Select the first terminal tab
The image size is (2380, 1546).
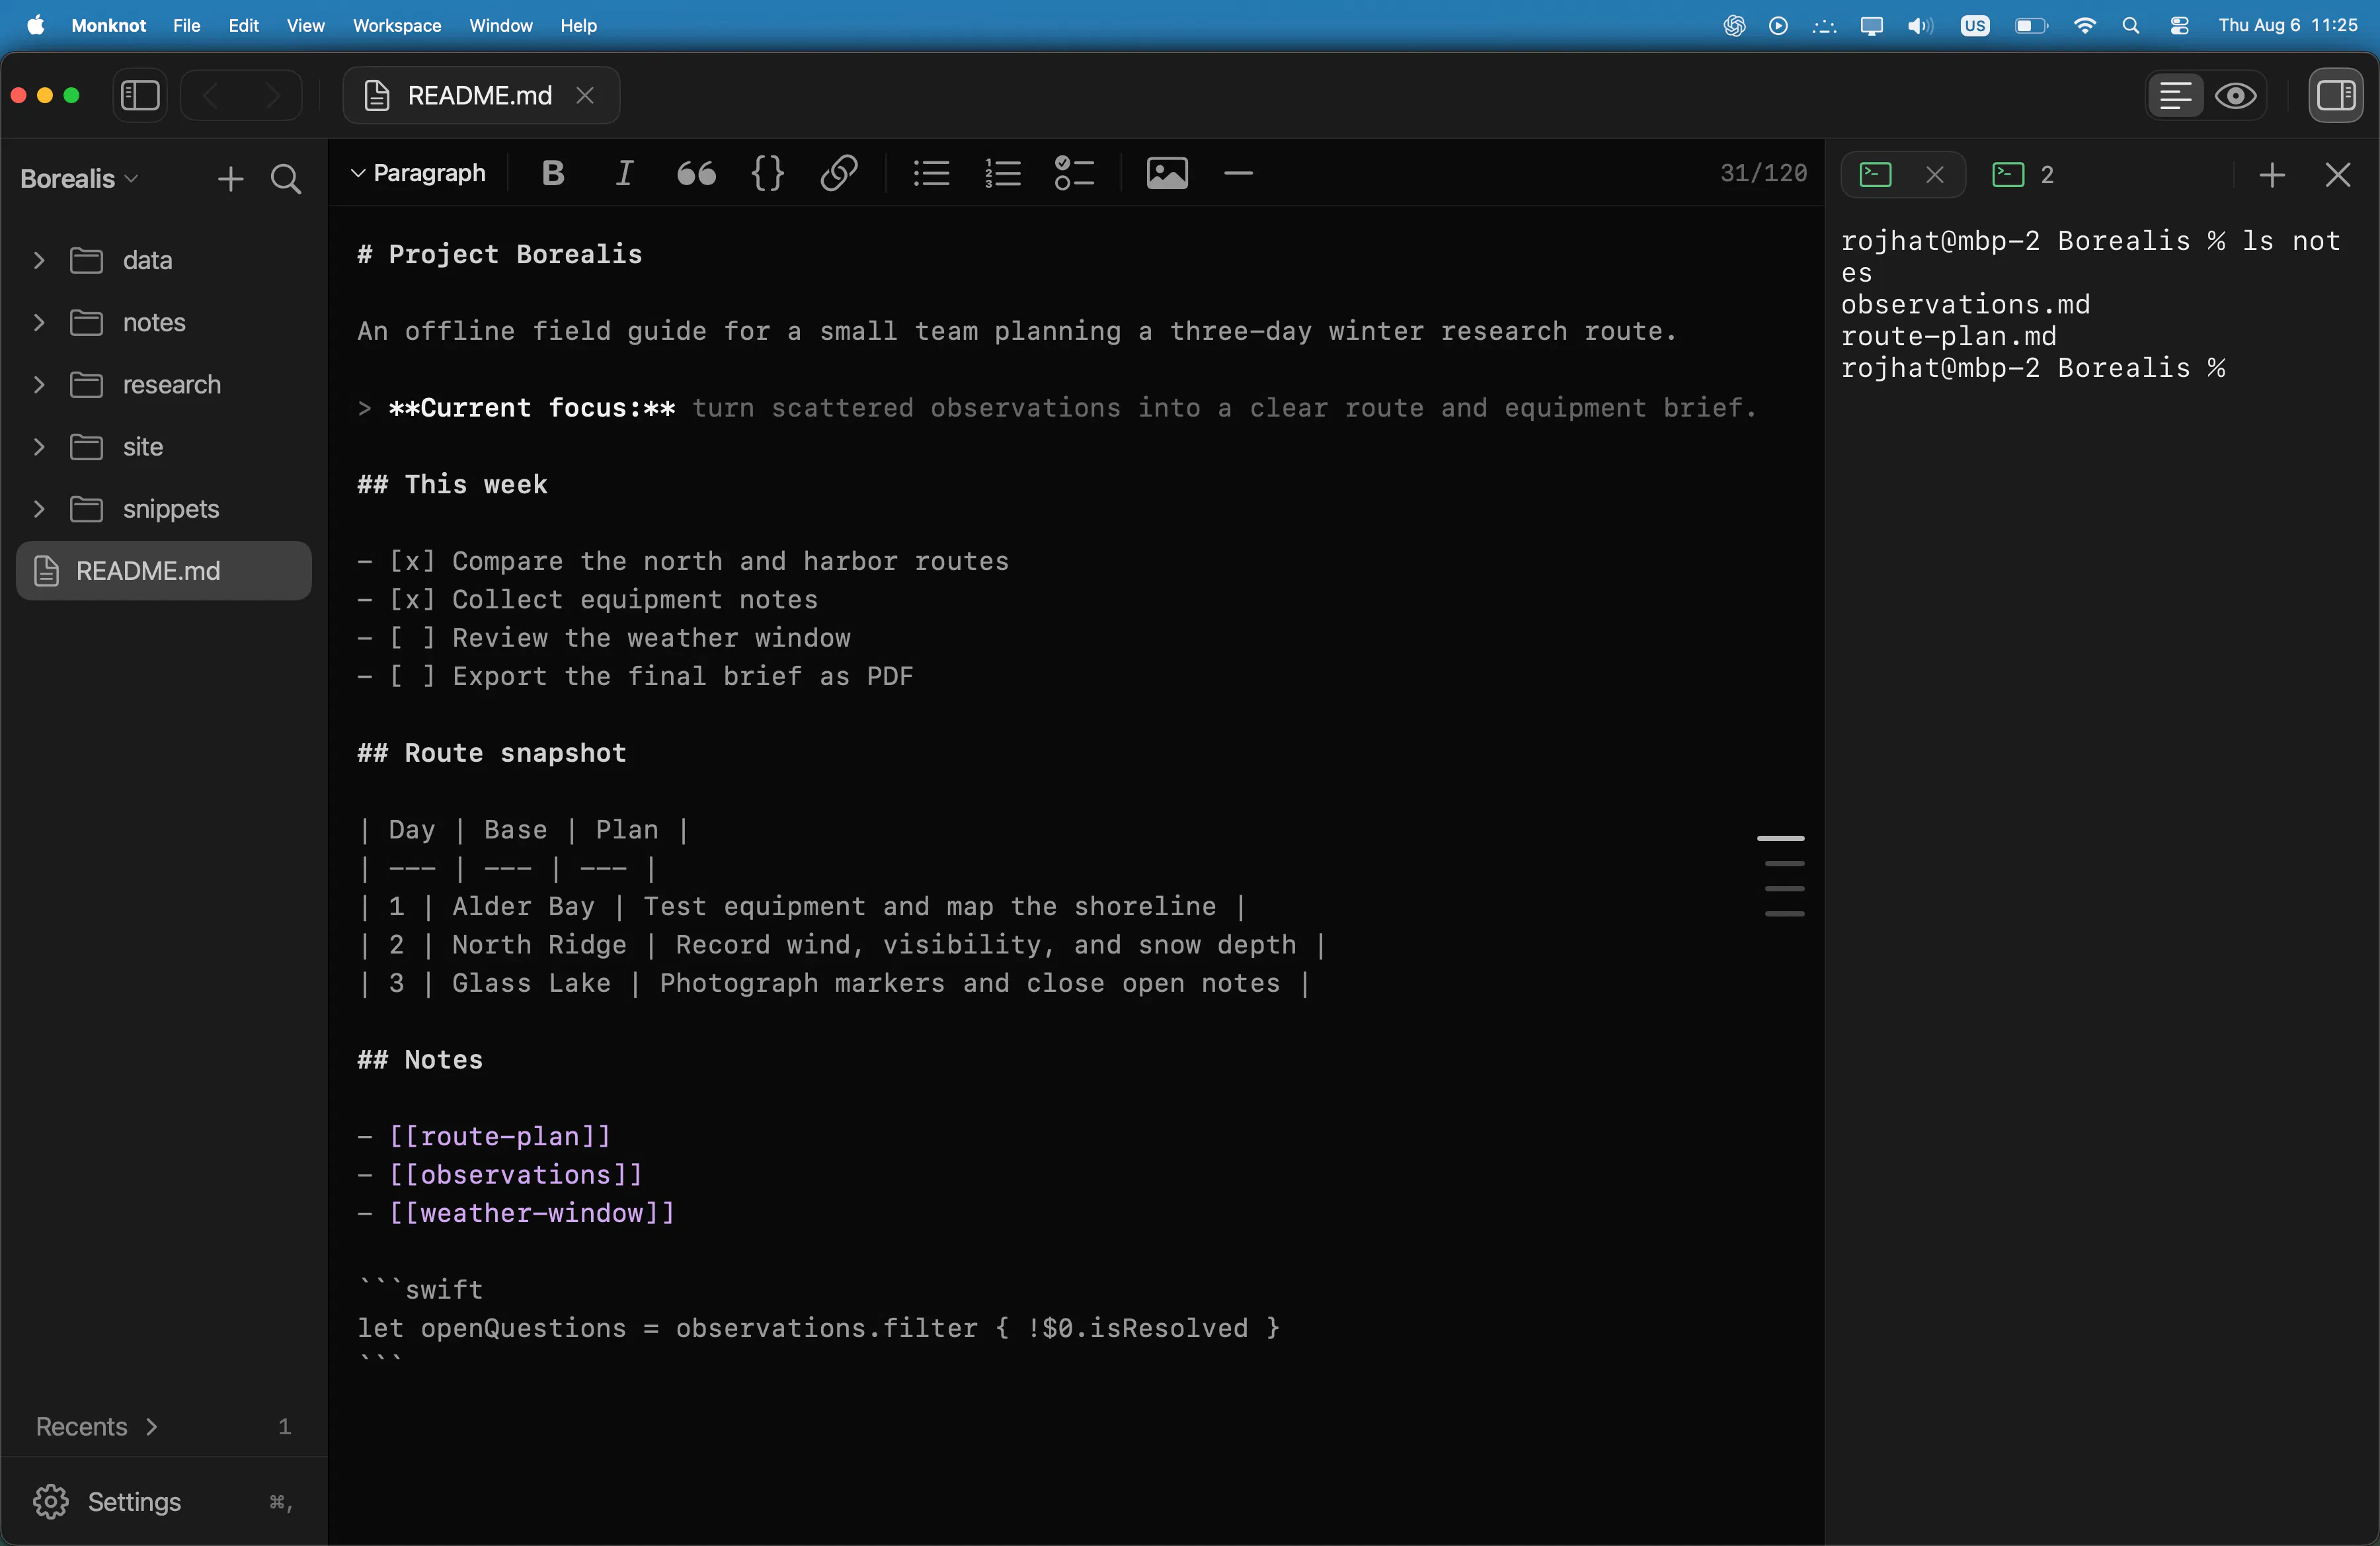[1876, 175]
